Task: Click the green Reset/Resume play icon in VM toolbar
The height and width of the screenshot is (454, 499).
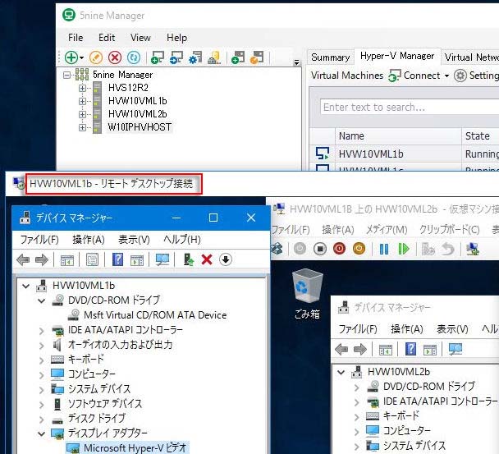Action: pos(404,249)
